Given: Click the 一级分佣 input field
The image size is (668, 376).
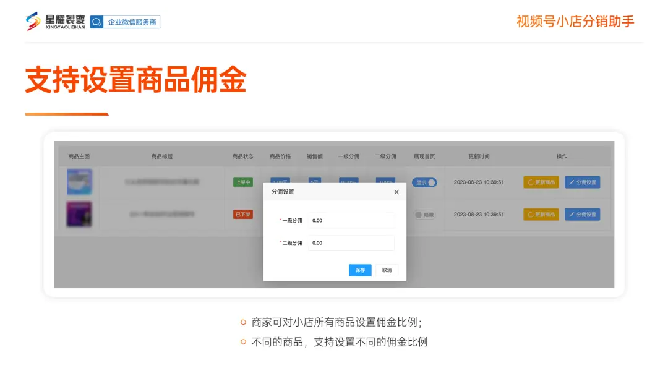Looking at the screenshot, I should coord(351,221).
